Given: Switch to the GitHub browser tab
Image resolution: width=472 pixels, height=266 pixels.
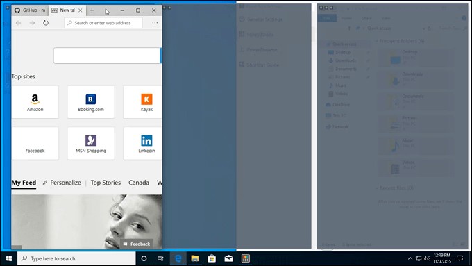Looking at the screenshot, I should point(30,10).
